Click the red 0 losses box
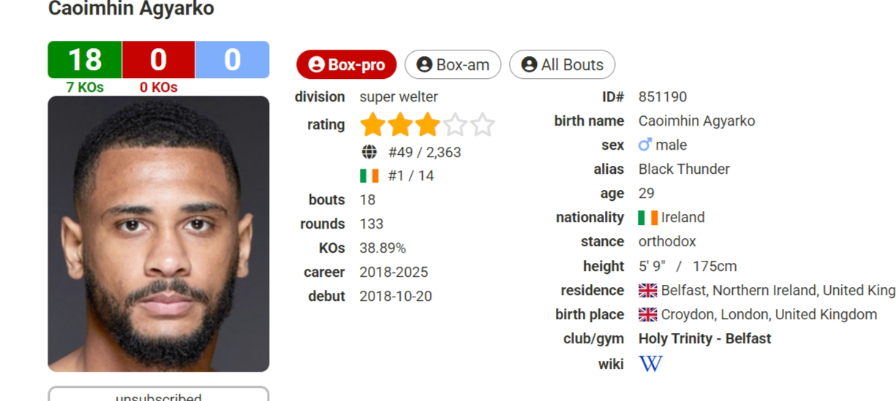This screenshot has height=401, width=896. 159,60
